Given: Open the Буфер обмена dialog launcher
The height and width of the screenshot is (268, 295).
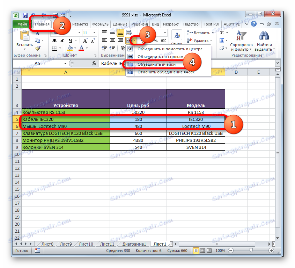Looking at the screenshot, I should point(45,55).
